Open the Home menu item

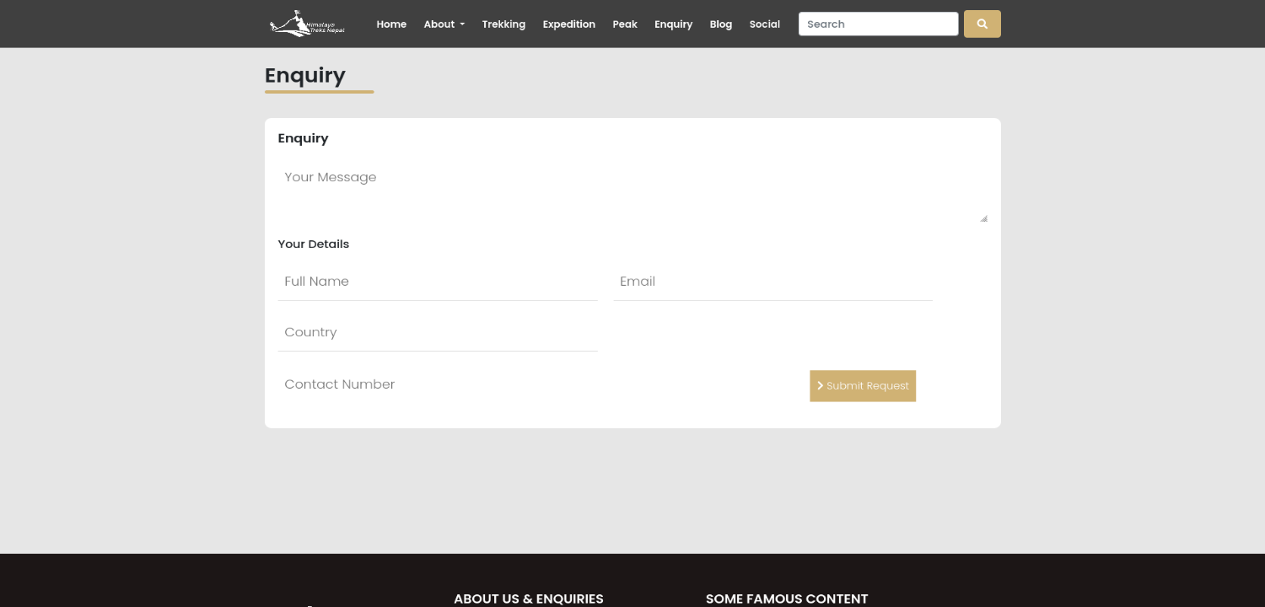click(391, 24)
